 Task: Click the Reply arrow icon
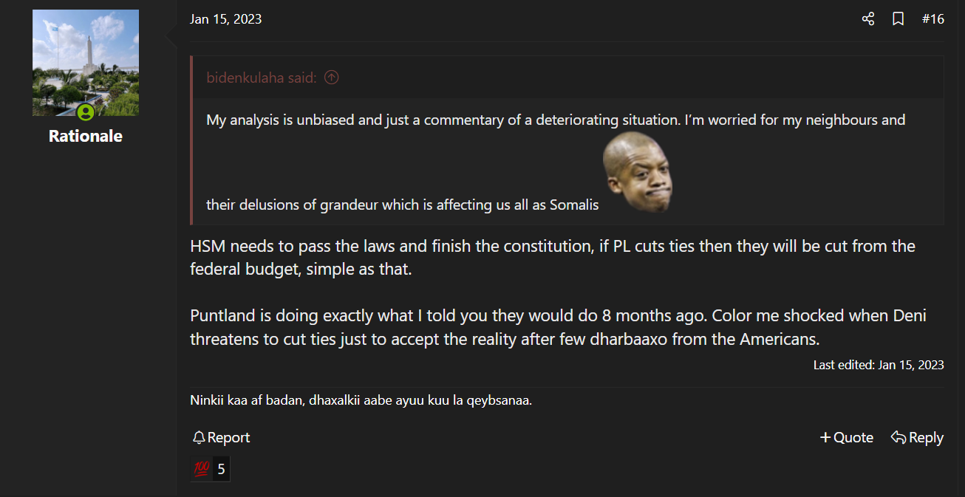898,438
